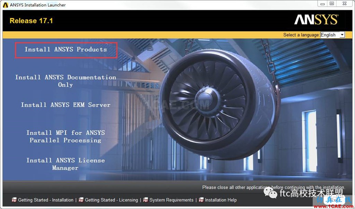This screenshot has width=355, height=209.
Task: View the System Requirements link
Action: pos(171,200)
